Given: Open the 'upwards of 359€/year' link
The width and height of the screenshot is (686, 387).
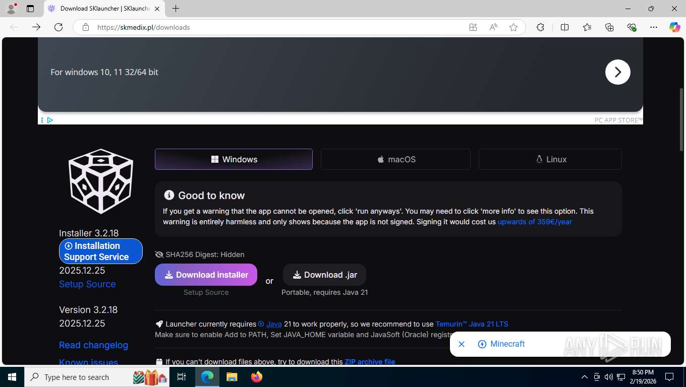Looking at the screenshot, I should [535, 222].
